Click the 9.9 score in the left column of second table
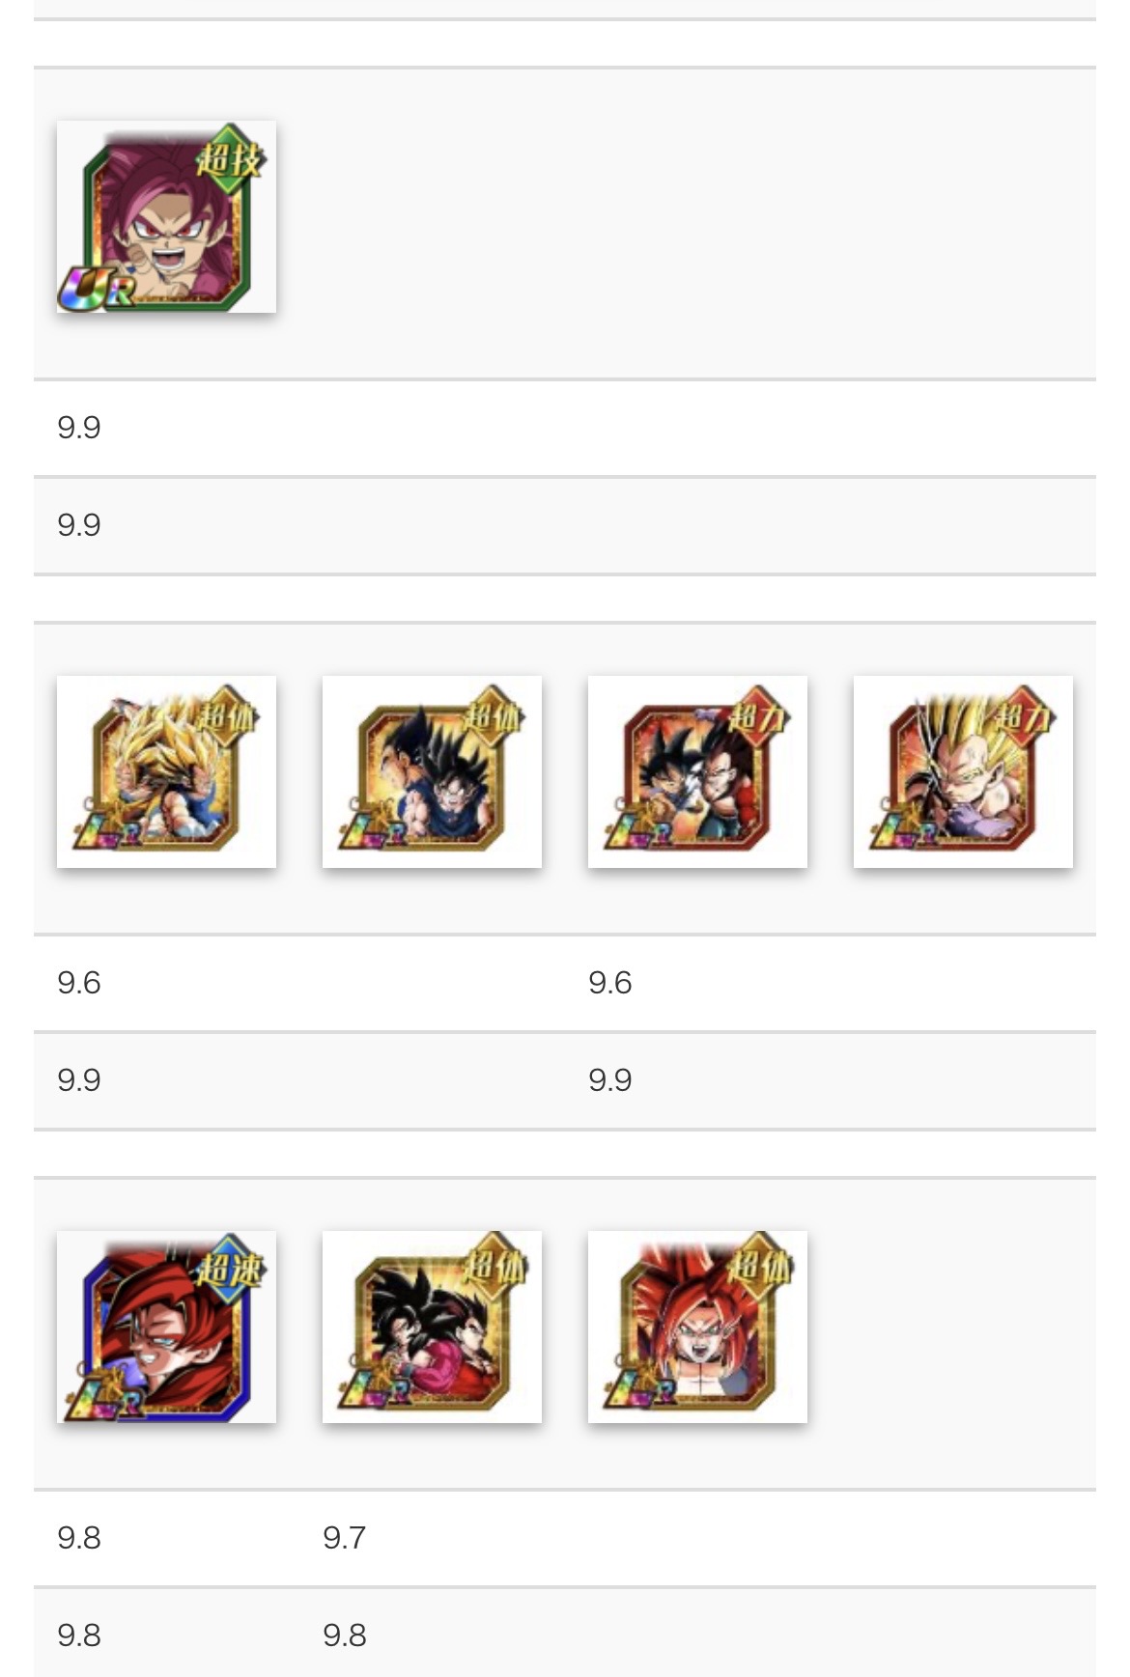The height and width of the screenshot is (1677, 1130). coord(79,1080)
